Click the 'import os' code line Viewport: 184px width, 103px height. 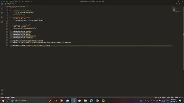[x=13, y=8]
